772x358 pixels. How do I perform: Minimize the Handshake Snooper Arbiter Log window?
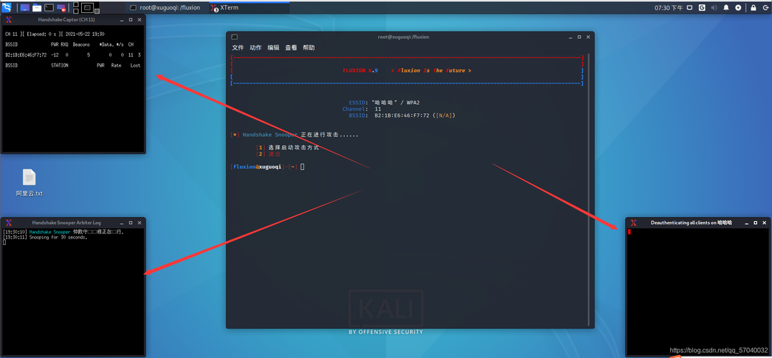click(121, 223)
